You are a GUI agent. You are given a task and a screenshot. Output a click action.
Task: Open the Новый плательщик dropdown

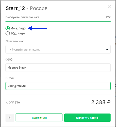pos(58,49)
